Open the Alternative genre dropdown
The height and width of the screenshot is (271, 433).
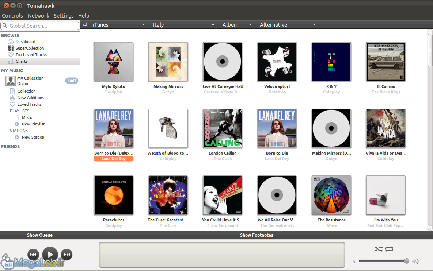tap(287, 25)
